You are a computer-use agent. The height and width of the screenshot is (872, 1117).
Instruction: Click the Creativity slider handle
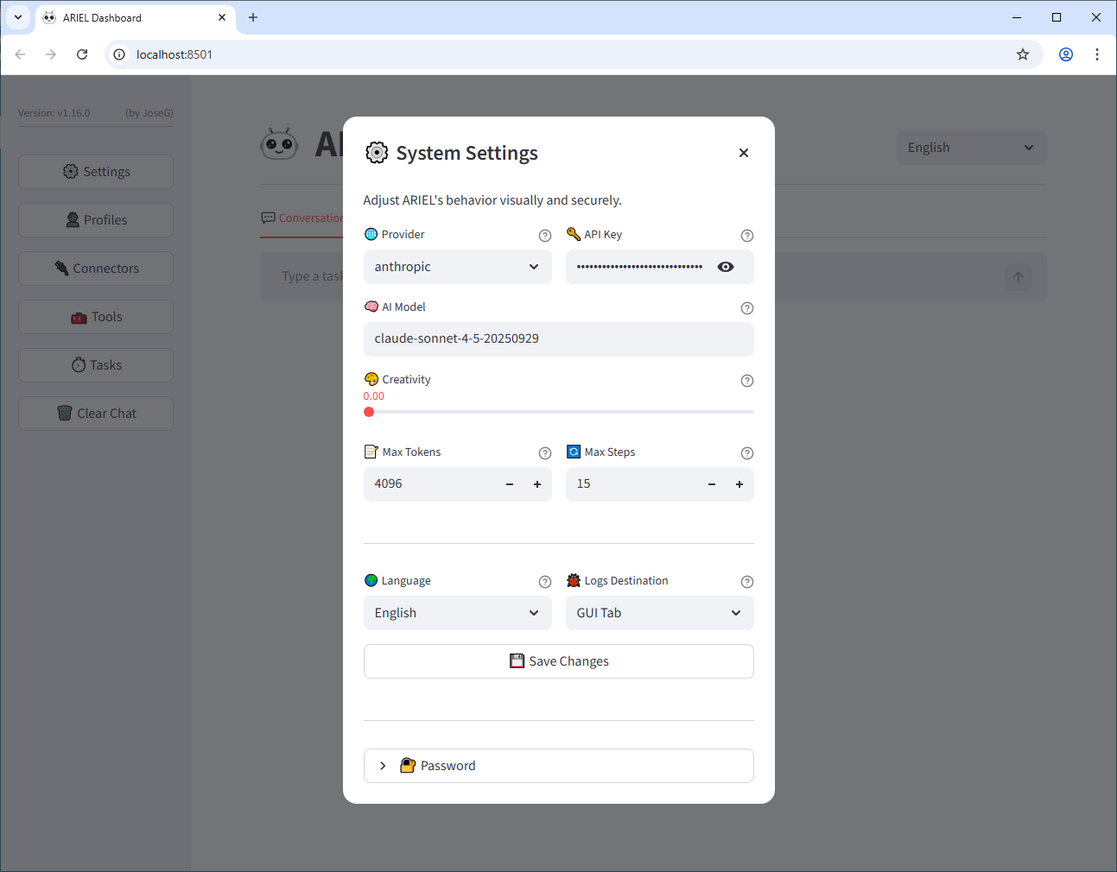(x=369, y=412)
